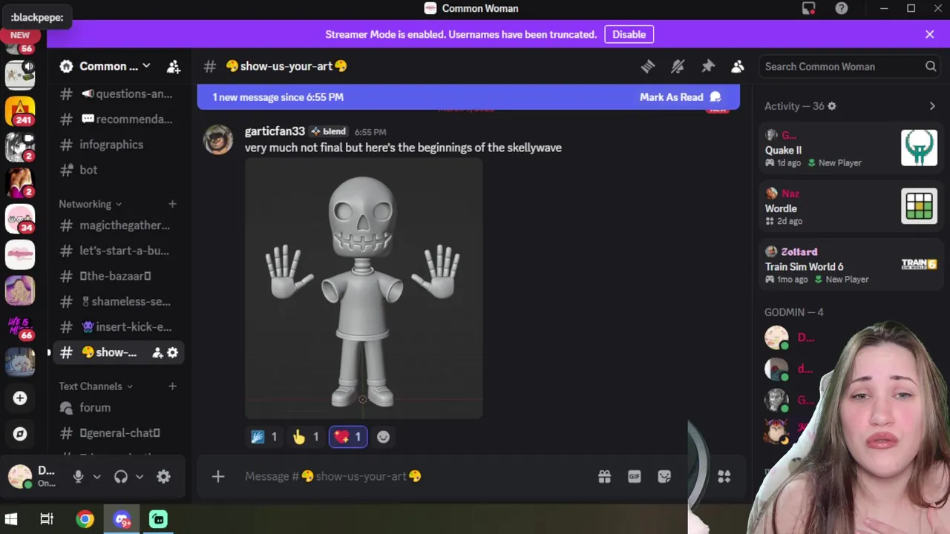Open edit channel gear on show- channel
Viewport: 950px width, 534px height.
pyautogui.click(x=172, y=352)
